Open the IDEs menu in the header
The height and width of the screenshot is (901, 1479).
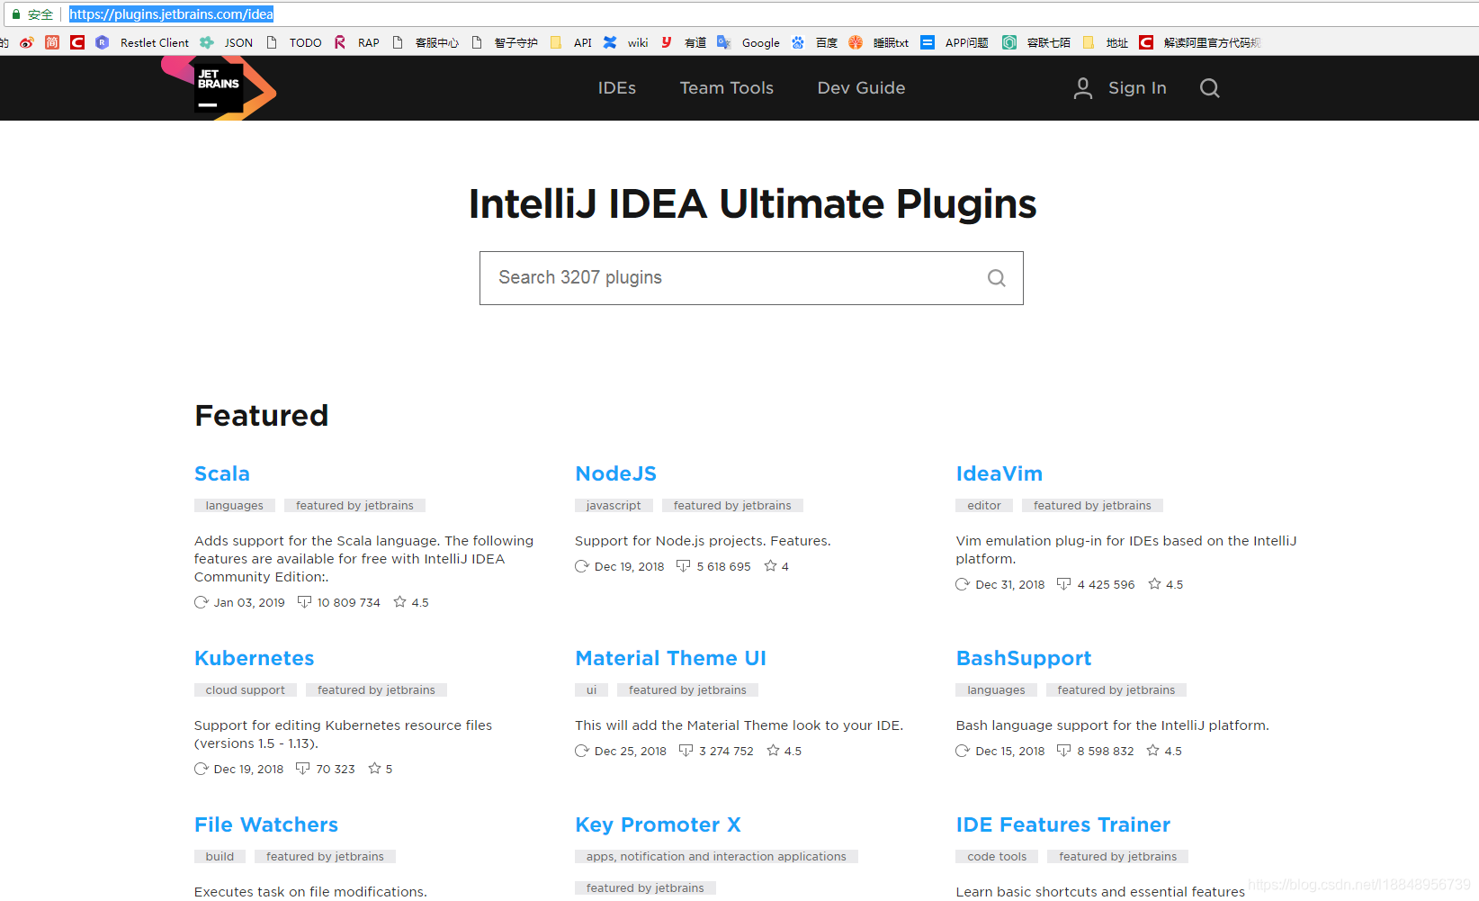coord(617,88)
